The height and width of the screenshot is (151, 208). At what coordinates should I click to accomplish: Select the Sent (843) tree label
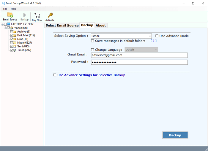23,46
